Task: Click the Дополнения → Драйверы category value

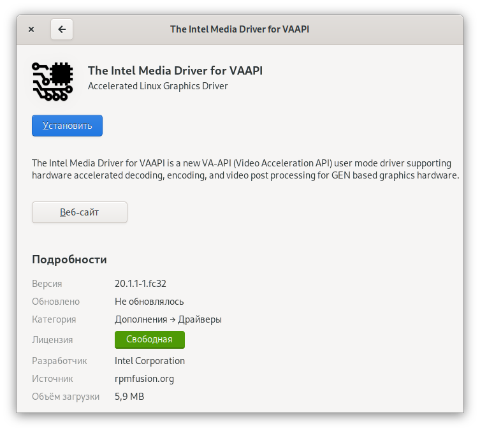Action: click(x=168, y=319)
